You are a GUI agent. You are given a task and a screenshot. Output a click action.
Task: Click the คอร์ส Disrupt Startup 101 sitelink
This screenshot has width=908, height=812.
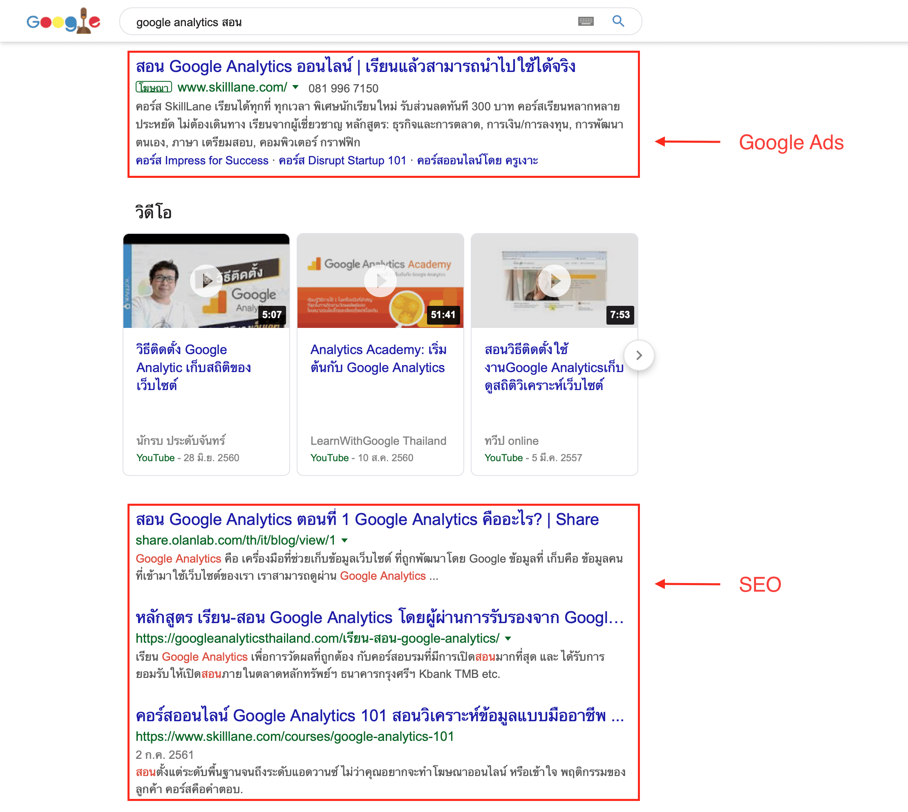click(x=342, y=160)
